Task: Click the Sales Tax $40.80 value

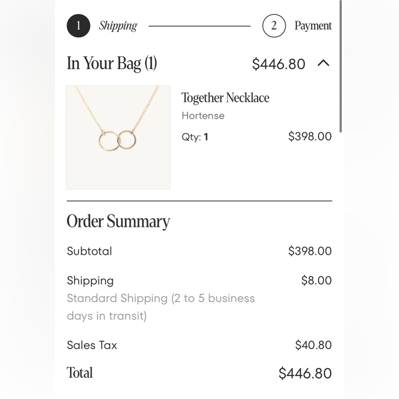Action: pos(313,345)
